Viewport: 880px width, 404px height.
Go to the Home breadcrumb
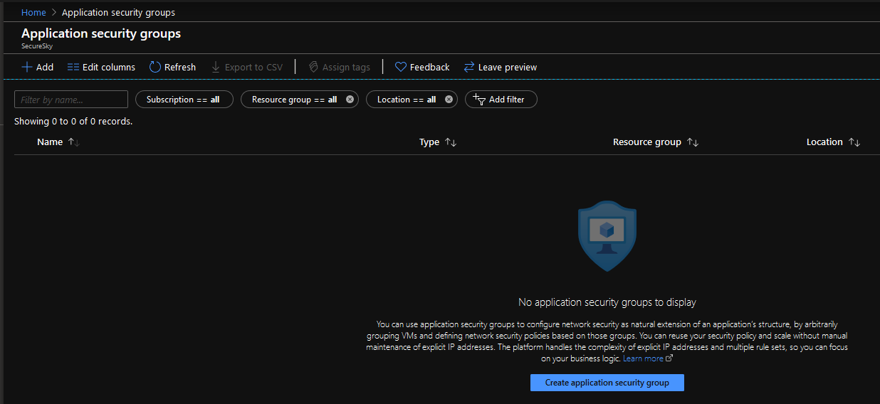pos(33,12)
